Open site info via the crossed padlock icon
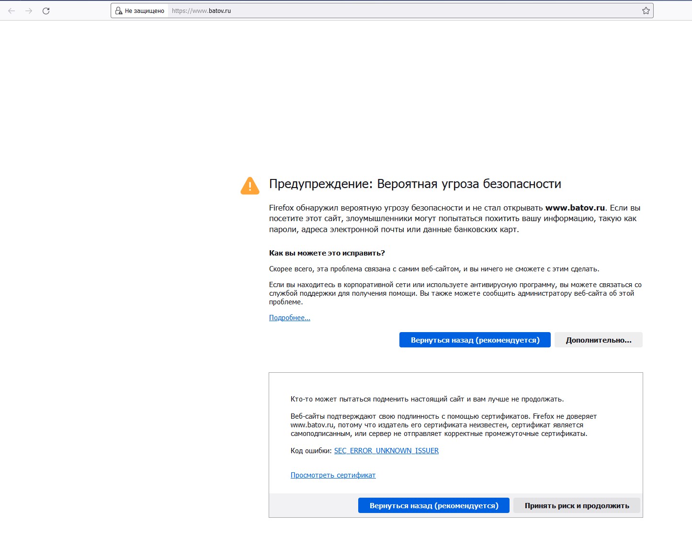 [119, 11]
